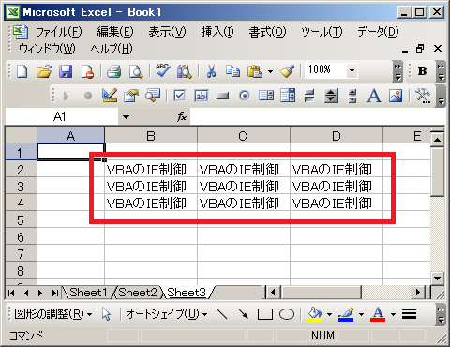The height and width of the screenshot is (347, 450).
Task: Open 図形の調整 drawing menu
Action: pyautogui.click(x=53, y=314)
